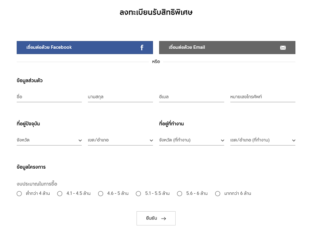Click the Facebook logo icon

coord(142,48)
